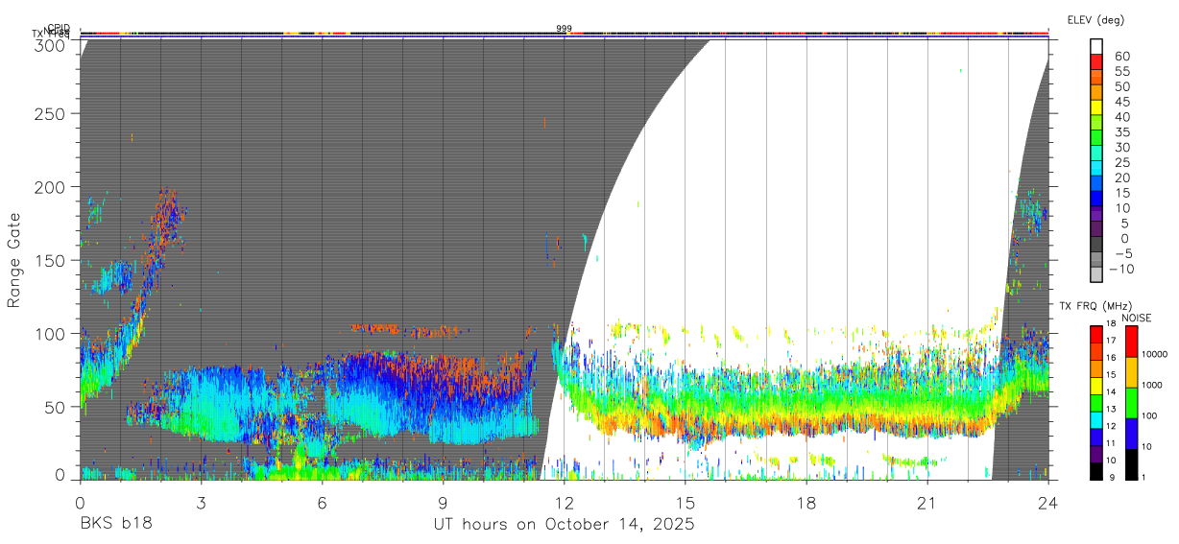This screenshot has width=1179, height=544.
Task: Click the x-axis tick label '21'
Action: 927,502
